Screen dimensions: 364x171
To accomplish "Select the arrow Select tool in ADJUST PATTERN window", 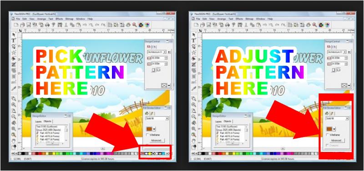I will (x=194, y=34).
